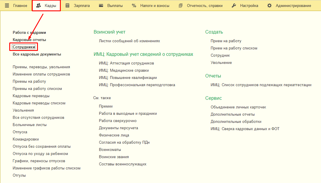This screenshot has height=183, width=321.
Task: Click the wrench icon for Настройка
Action: coord(234,6)
